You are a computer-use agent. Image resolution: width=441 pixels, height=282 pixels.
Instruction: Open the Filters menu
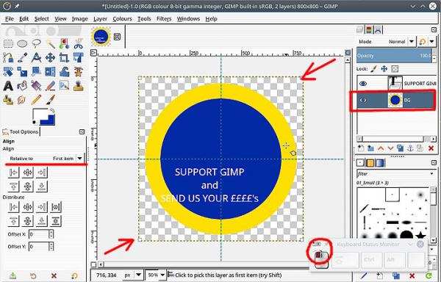pos(164,19)
